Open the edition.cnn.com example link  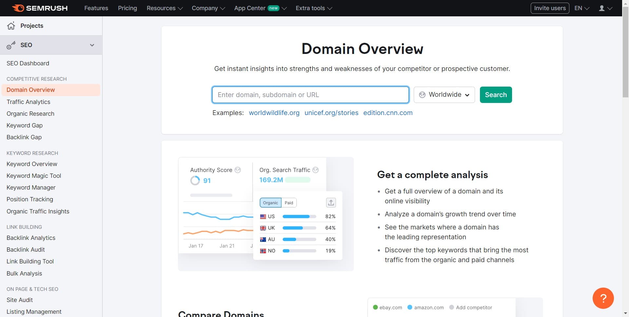(x=388, y=113)
